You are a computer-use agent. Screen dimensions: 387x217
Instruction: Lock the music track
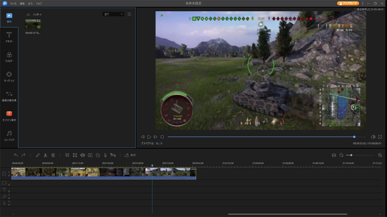click(x=9, y=198)
